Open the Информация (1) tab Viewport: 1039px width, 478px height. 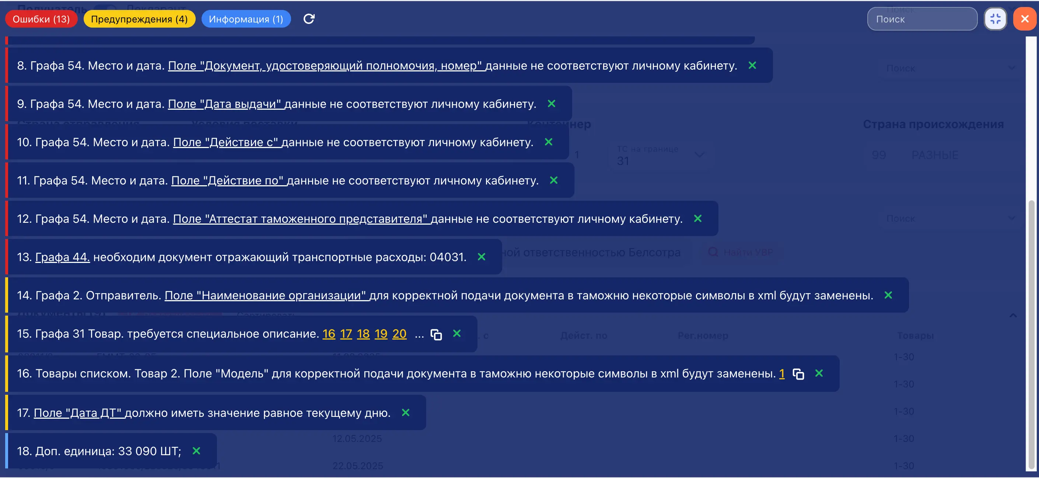pos(246,18)
